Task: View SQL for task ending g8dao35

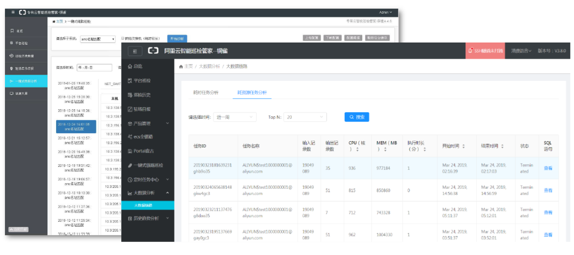Action: click(548, 212)
